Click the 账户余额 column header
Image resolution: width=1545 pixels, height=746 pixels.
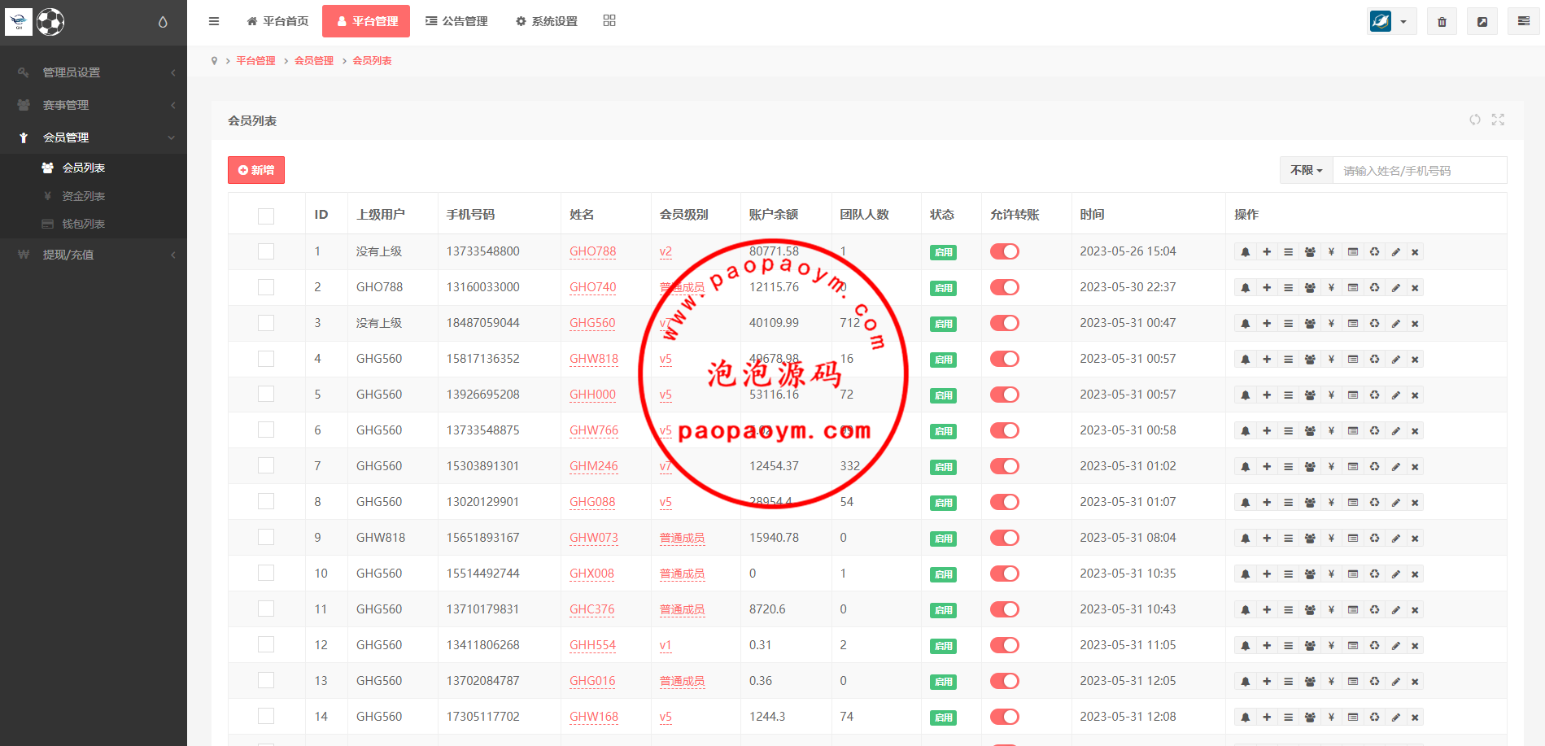click(x=774, y=215)
